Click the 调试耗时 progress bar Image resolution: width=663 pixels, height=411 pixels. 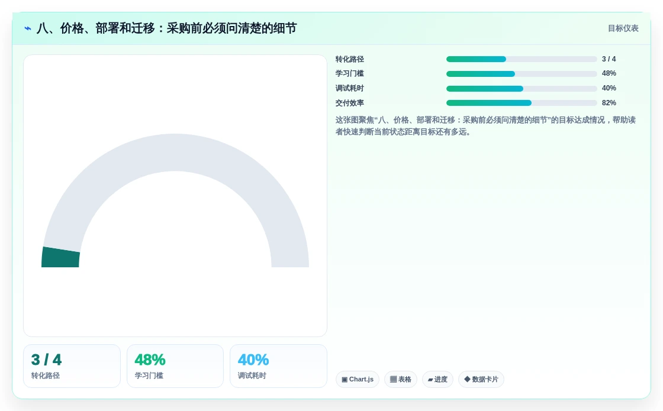(522, 89)
